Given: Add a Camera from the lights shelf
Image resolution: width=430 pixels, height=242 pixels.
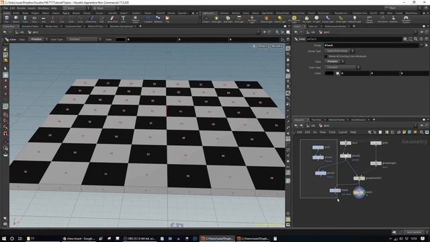Looking at the screenshot, I should click(x=206, y=19).
